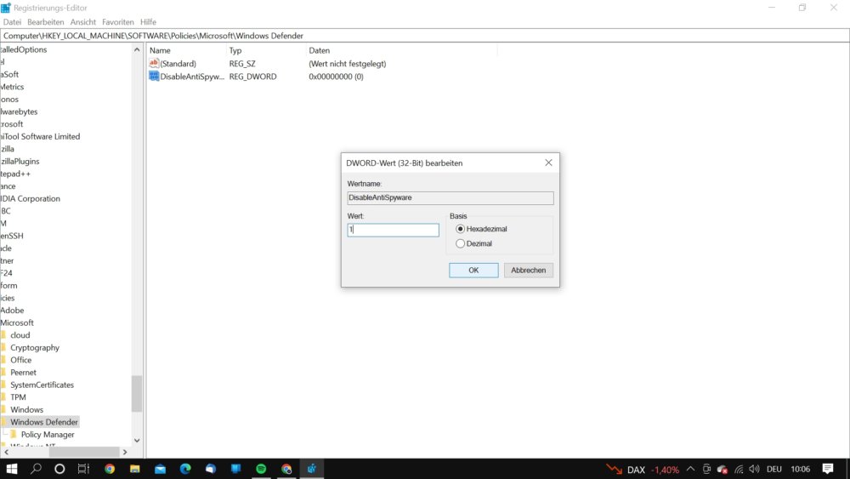The image size is (850, 479).
Task: Select the SystemCertificates key
Action: coord(42,385)
